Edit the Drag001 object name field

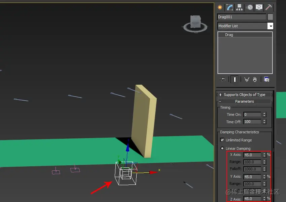[x=242, y=17]
